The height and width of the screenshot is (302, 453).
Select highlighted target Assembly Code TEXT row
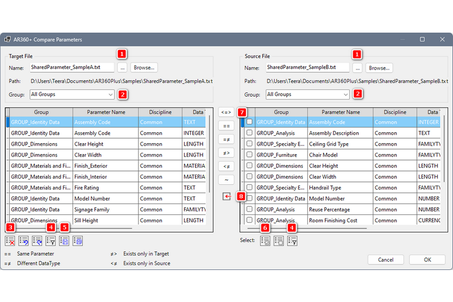pyautogui.click(x=108, y=122)
